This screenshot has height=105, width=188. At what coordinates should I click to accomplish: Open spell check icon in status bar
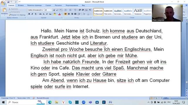pyautogui.click(x=34, y=98)
